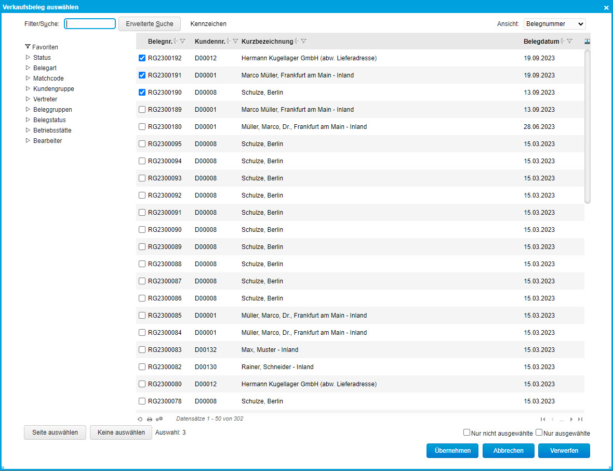Click the 'Seite auswählen' button
613x471 pixels.
[55, 433]
